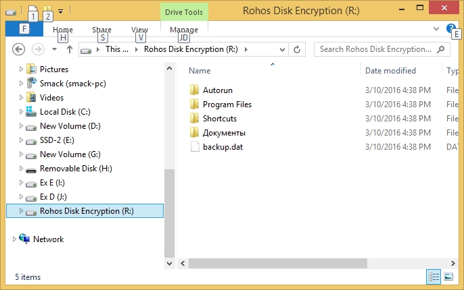The image size is (464, 290).
Task: Select Smack (smack-pc) in the navigation pane
Action: click(x=73, y=84)
